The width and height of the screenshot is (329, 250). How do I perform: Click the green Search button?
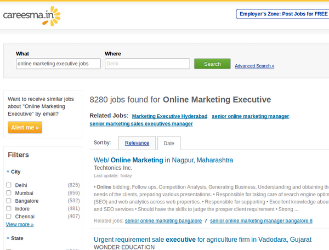(x=212, y=64)
